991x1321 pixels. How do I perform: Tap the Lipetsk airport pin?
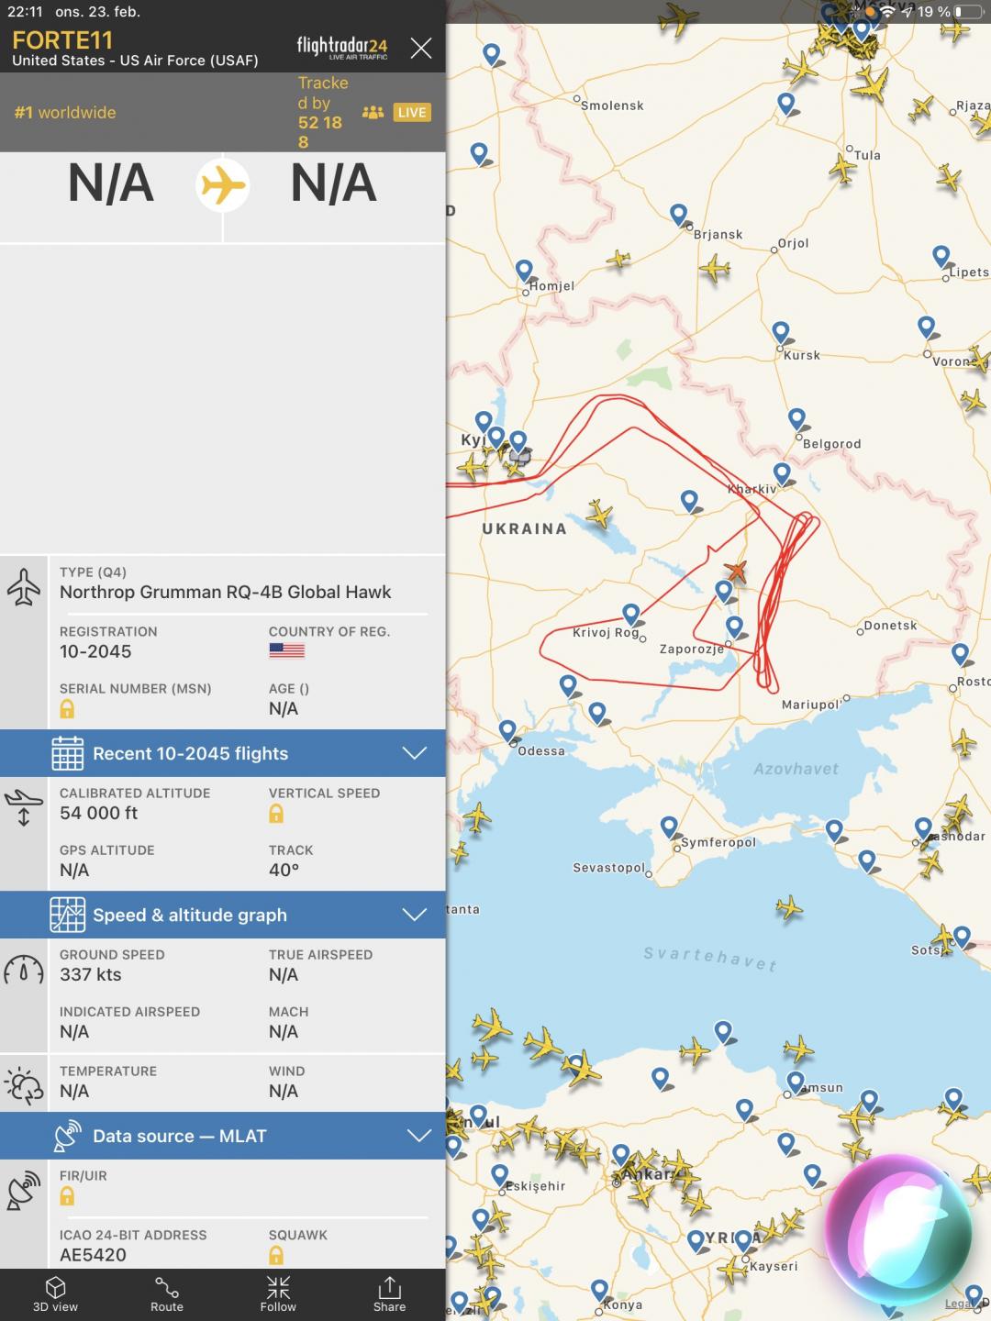pos(941,257)
